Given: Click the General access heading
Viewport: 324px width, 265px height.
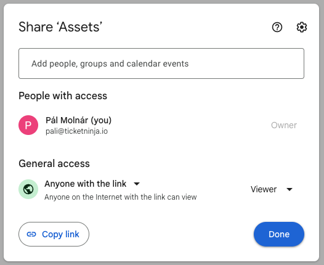Looking at the screenshot, I should tap(54, 163).
